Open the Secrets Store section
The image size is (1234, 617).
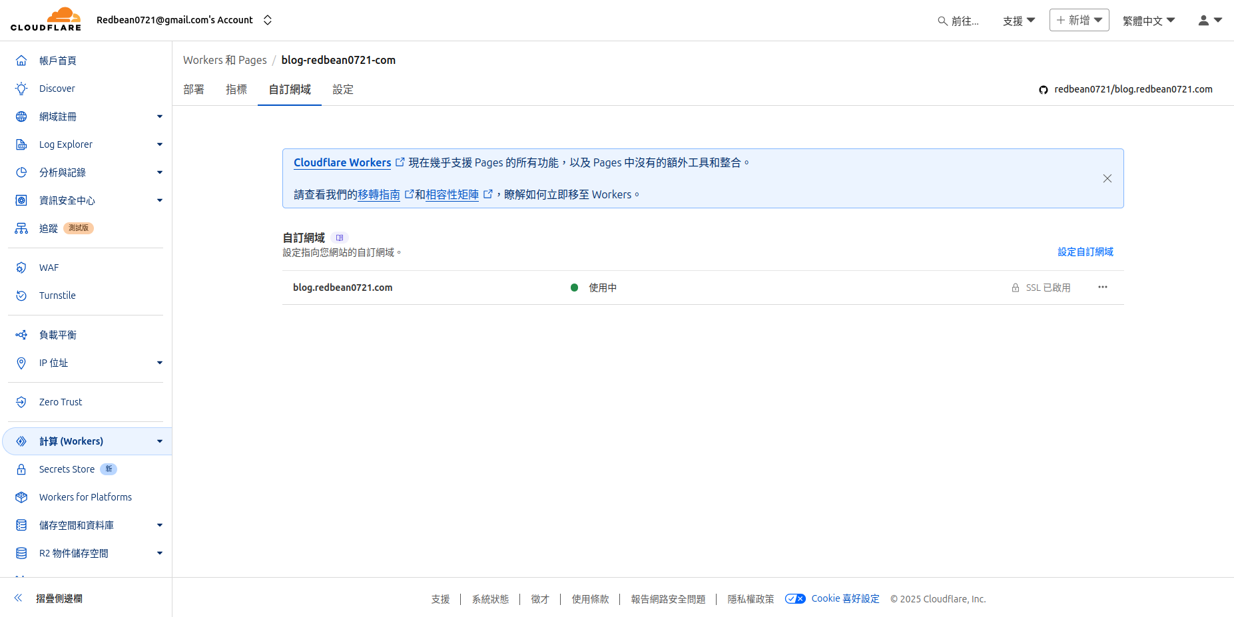67,469
